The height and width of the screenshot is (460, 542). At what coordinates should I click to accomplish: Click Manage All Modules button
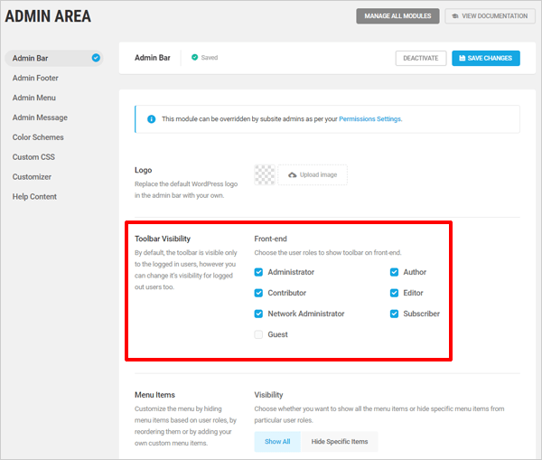click(397, 16)
